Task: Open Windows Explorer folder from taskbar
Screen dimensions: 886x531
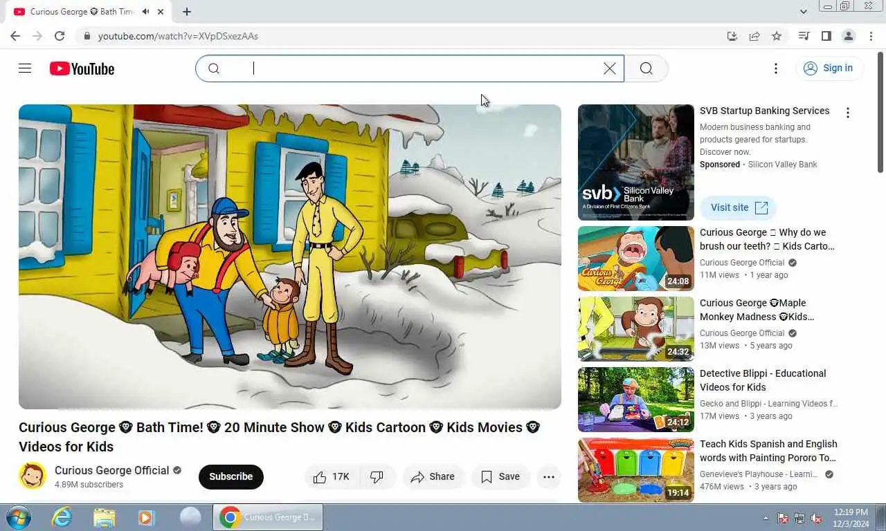Action: pyautogui.click(x=105, y=517)
